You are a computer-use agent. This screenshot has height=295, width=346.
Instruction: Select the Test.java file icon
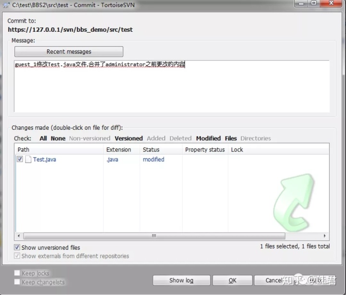click(28, 160)
